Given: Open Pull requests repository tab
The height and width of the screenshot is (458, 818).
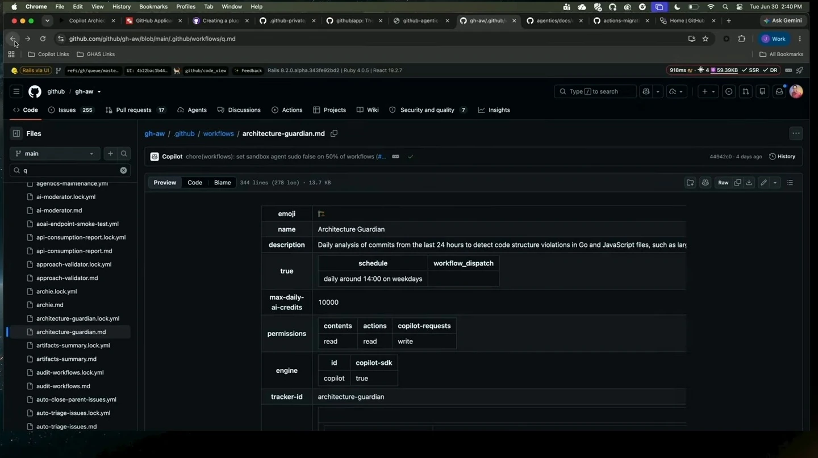Looking at the screenshot, I should pyautogui.click(x=136, y=110).
